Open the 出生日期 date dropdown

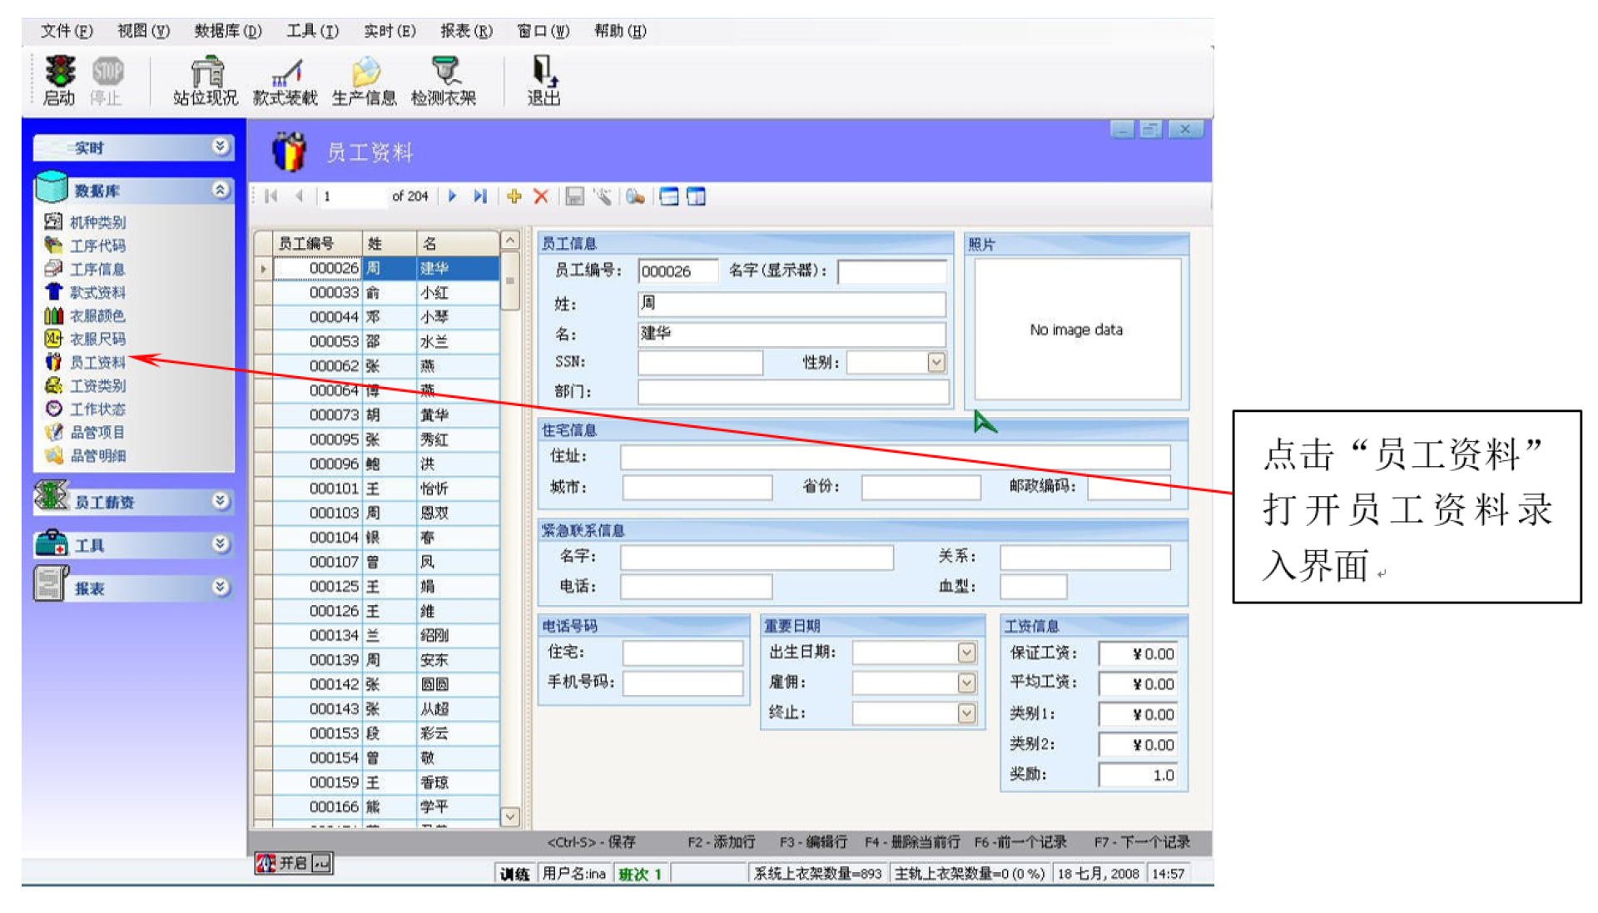(x=966, y=652)
